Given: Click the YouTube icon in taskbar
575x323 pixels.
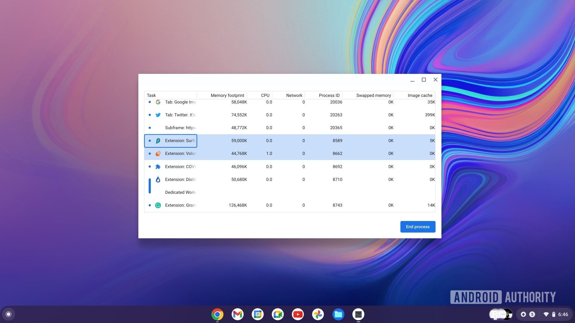Looking at the screenshot, I should tap(298, 314).
